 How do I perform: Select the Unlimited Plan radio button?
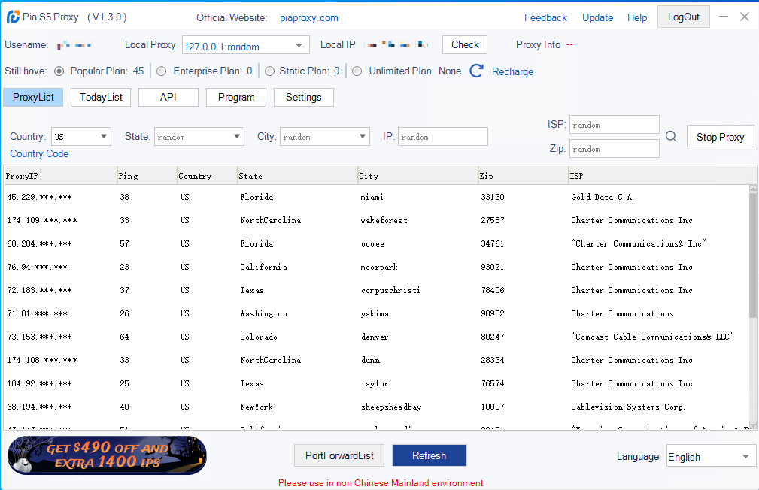[x=357, y=71]
